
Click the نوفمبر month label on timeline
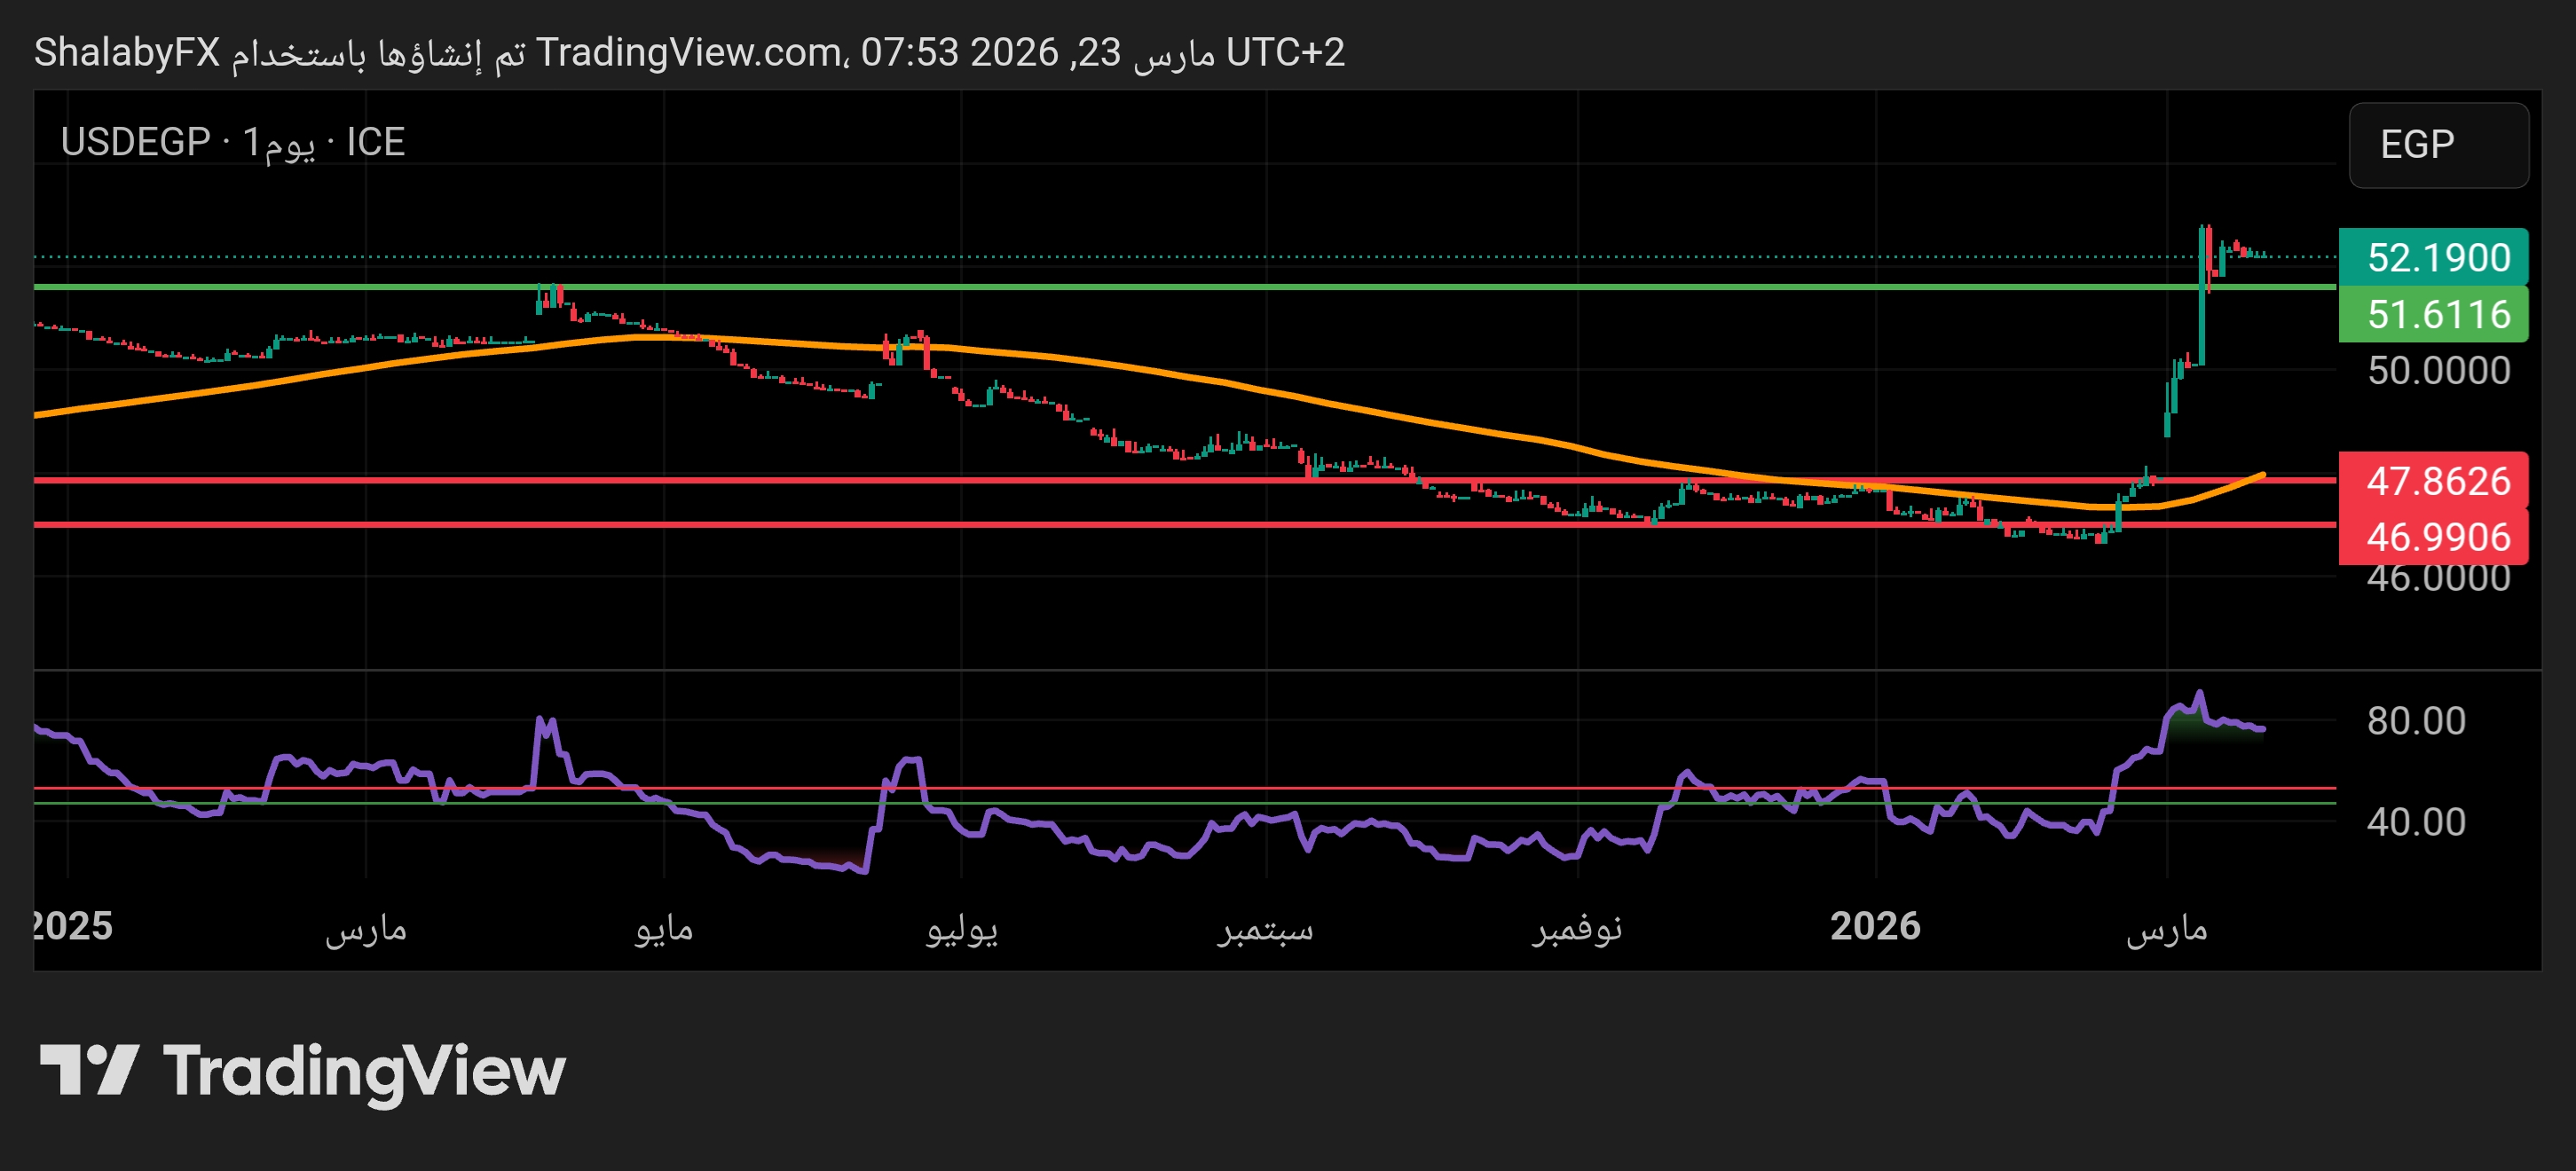click(x=1577, y=929)
